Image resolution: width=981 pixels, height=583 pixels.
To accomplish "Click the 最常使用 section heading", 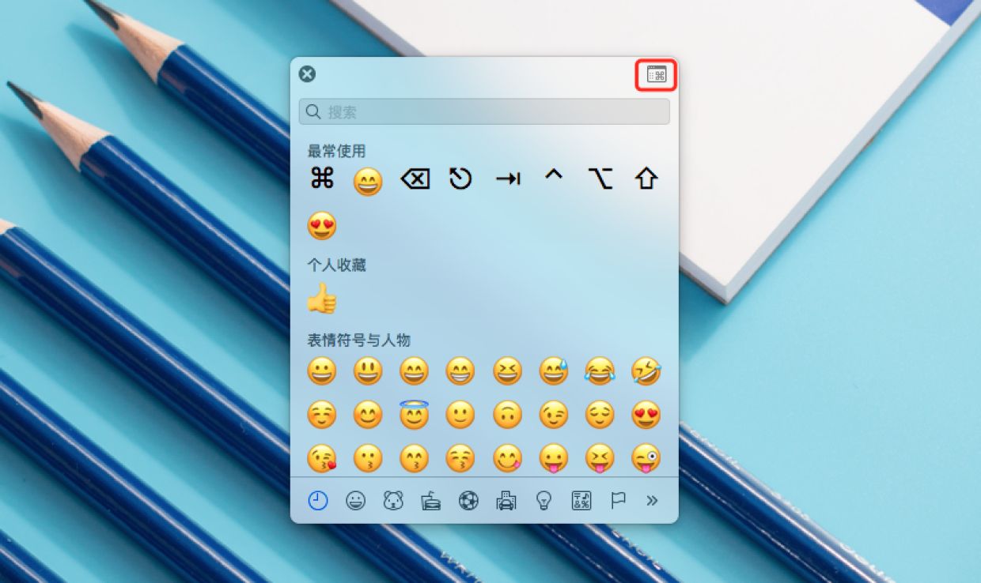I will [x=336, y=151].
